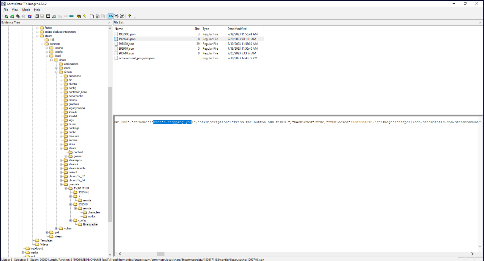Open the Image Mounting tool

[18, 16]
